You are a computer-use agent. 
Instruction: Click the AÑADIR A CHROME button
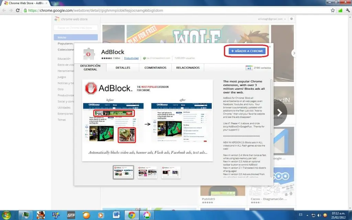pos(247,51)
